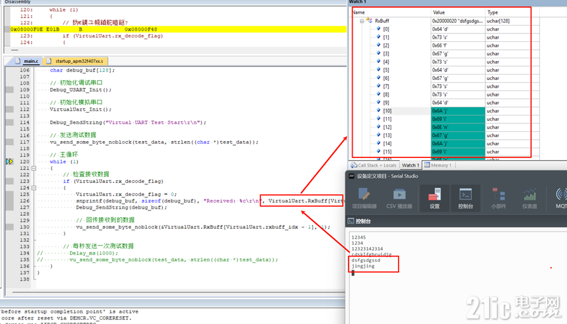Click the program counter arrow at line 120
Screen dimensions: 567x324
click(x=9, y=161)
